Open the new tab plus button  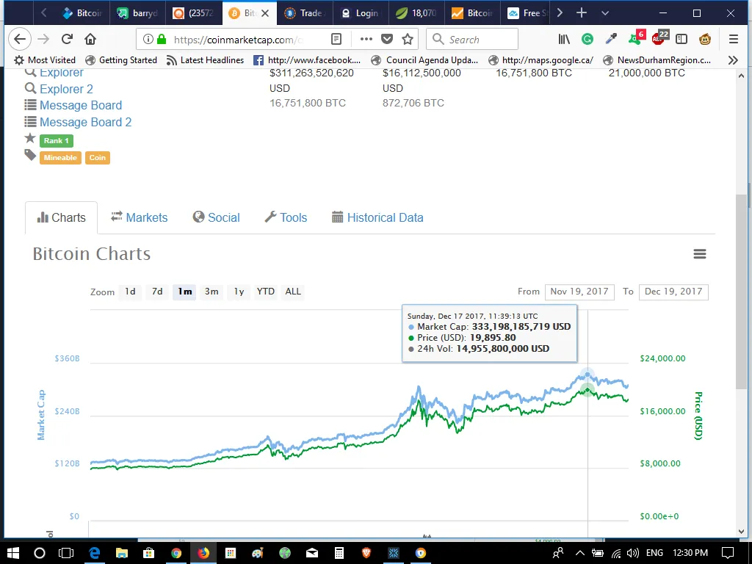coord(582,13)
